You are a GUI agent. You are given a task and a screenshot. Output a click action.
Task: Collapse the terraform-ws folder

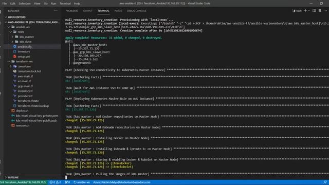pyautogui.click(x=24, y=62)
